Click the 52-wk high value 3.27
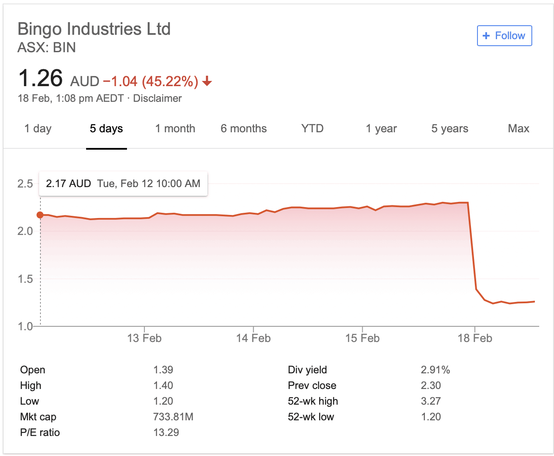The height and width of the screenshot is (456, 554). pyautogui.click(x=431, y=401)
